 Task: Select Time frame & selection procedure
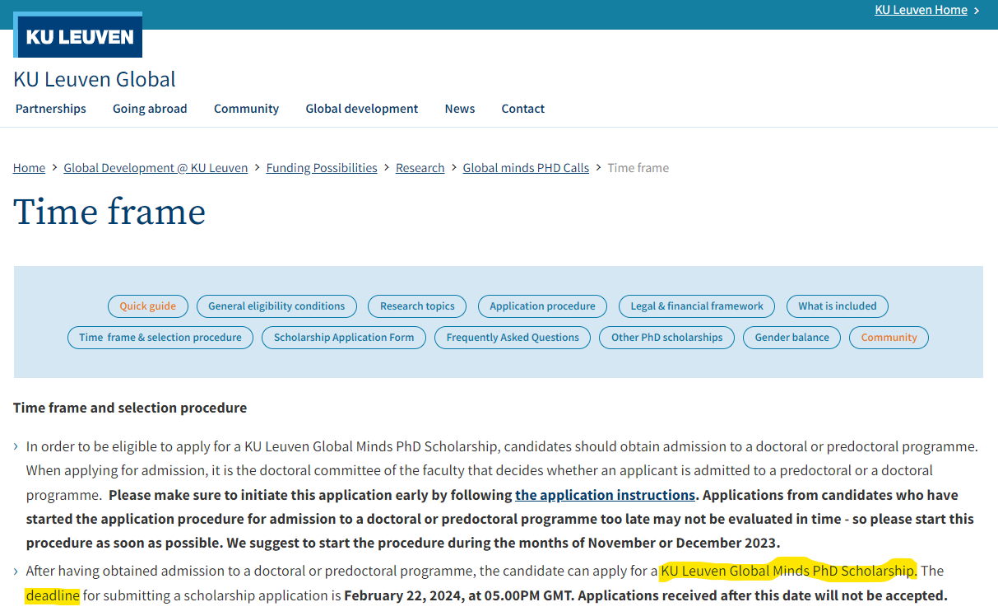coord(160,338)
